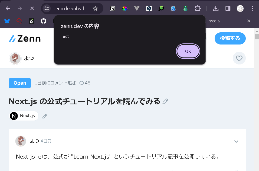Open the browser three-dot menu
Screen dimensions: 259x171
pyautogui.click(x=252, y=8)
